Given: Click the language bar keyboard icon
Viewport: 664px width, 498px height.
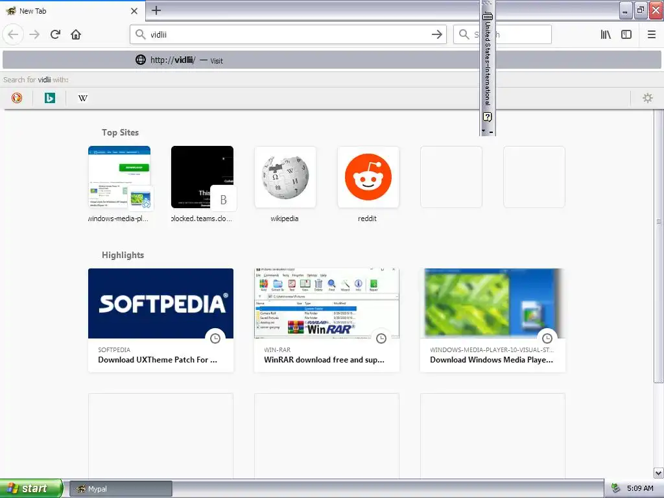Looking at the screenshot, I should [x=488, y=16].
